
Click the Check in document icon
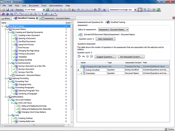42,14
